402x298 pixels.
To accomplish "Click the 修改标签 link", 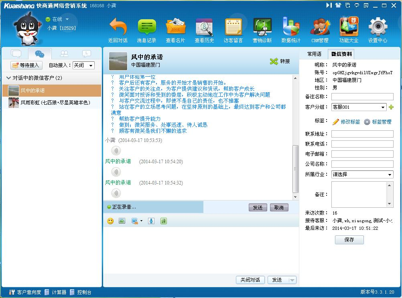I will 346,122.
